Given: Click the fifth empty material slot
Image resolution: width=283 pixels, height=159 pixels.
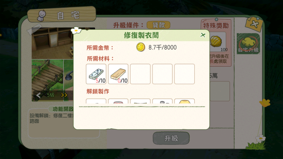Looking at the screenshot, I should coord(185,74).
